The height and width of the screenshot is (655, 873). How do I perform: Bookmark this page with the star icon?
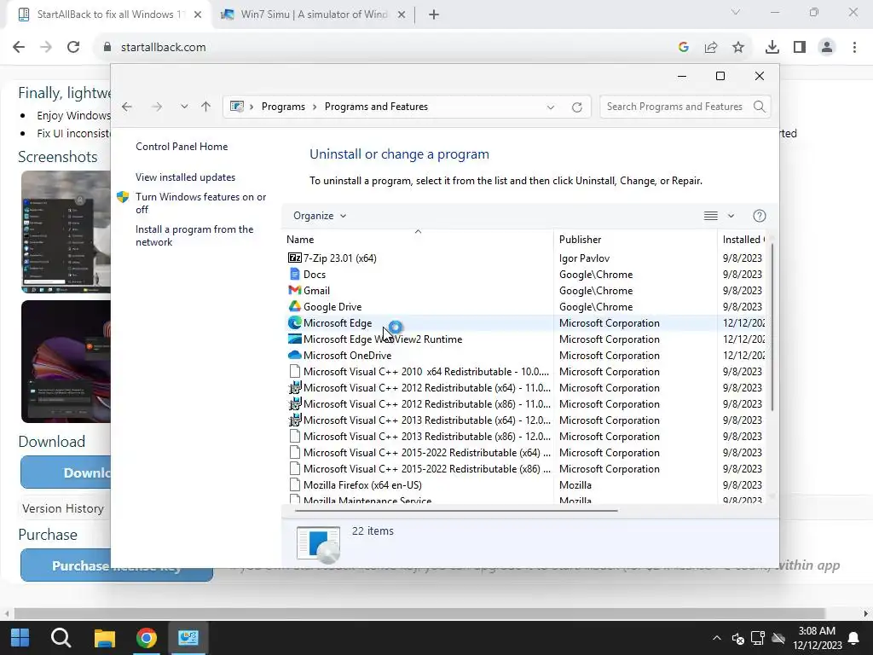[738, 48]
